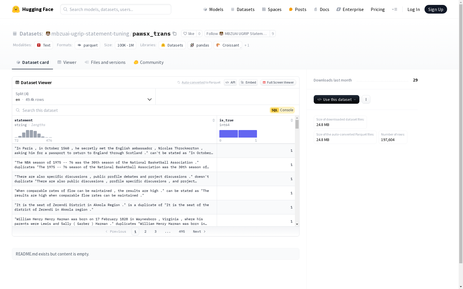Click the Next page button

[x=199, y=231]
